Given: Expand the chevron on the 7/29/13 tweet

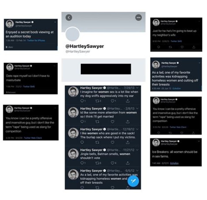Looking at the screenshot, I should coord(137,88).
